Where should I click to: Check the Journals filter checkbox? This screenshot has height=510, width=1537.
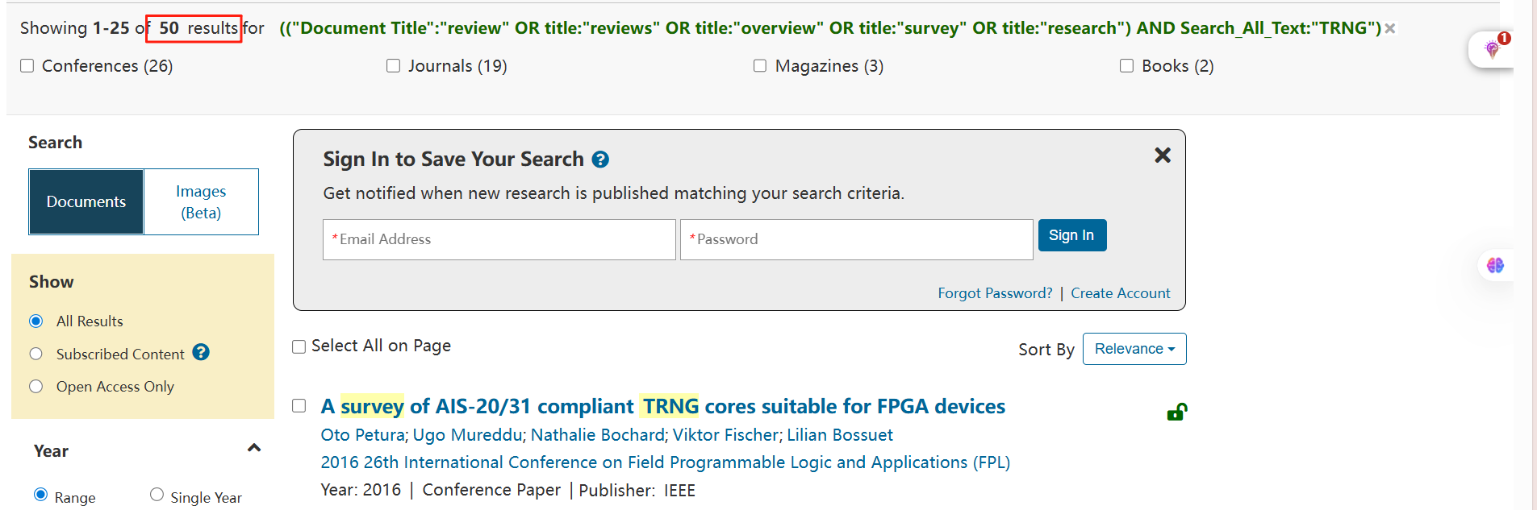pos(394,66)
